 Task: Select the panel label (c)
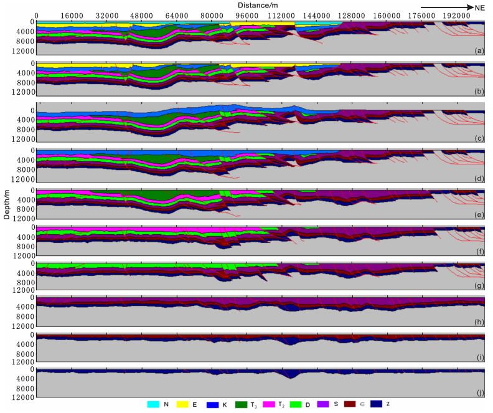point(477,133)
